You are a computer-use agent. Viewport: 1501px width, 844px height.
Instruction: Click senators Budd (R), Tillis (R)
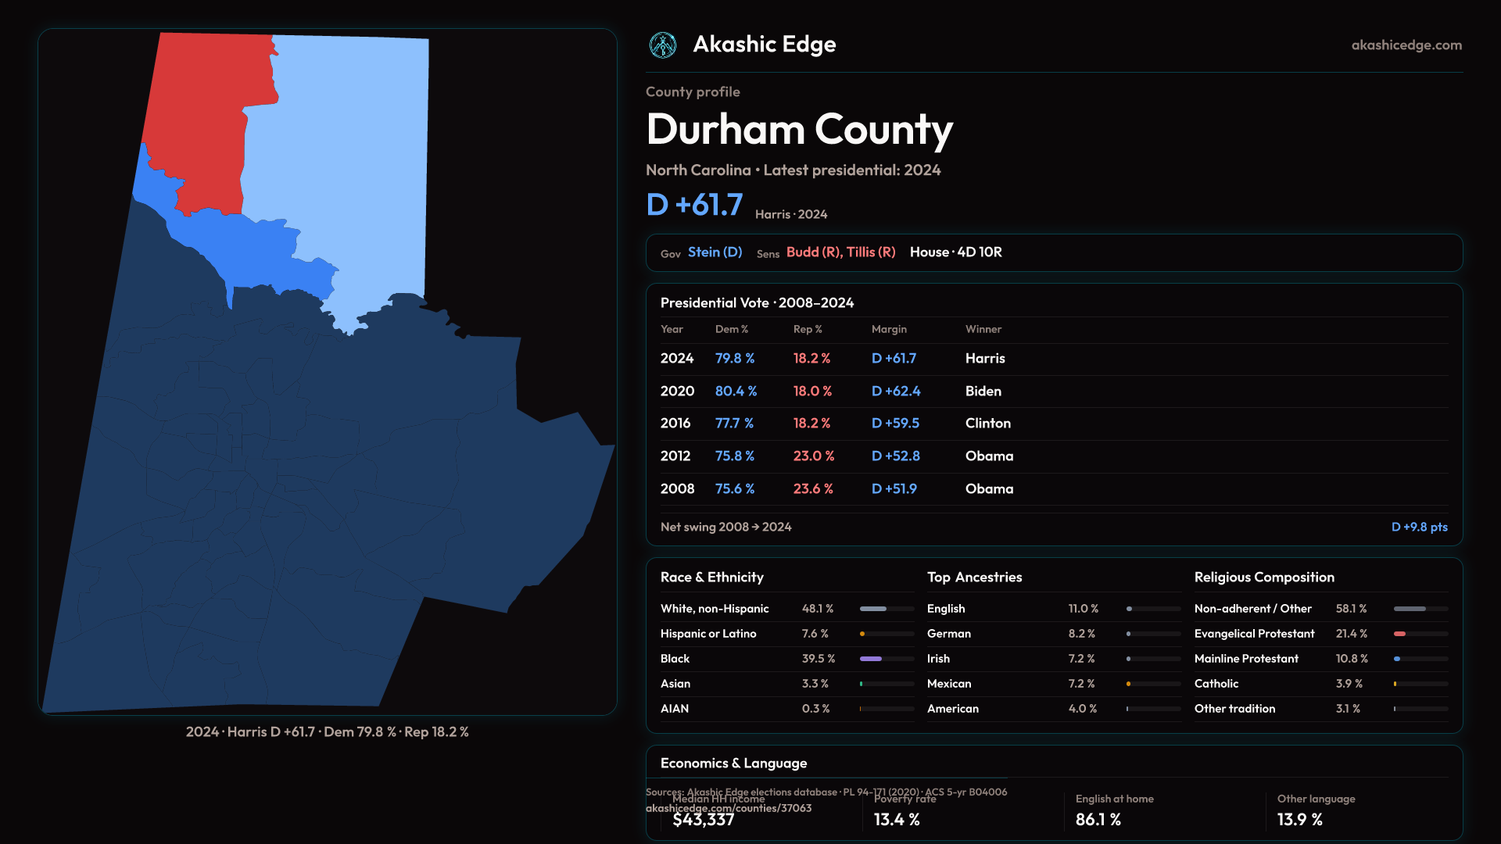click(x=840, y=252)
